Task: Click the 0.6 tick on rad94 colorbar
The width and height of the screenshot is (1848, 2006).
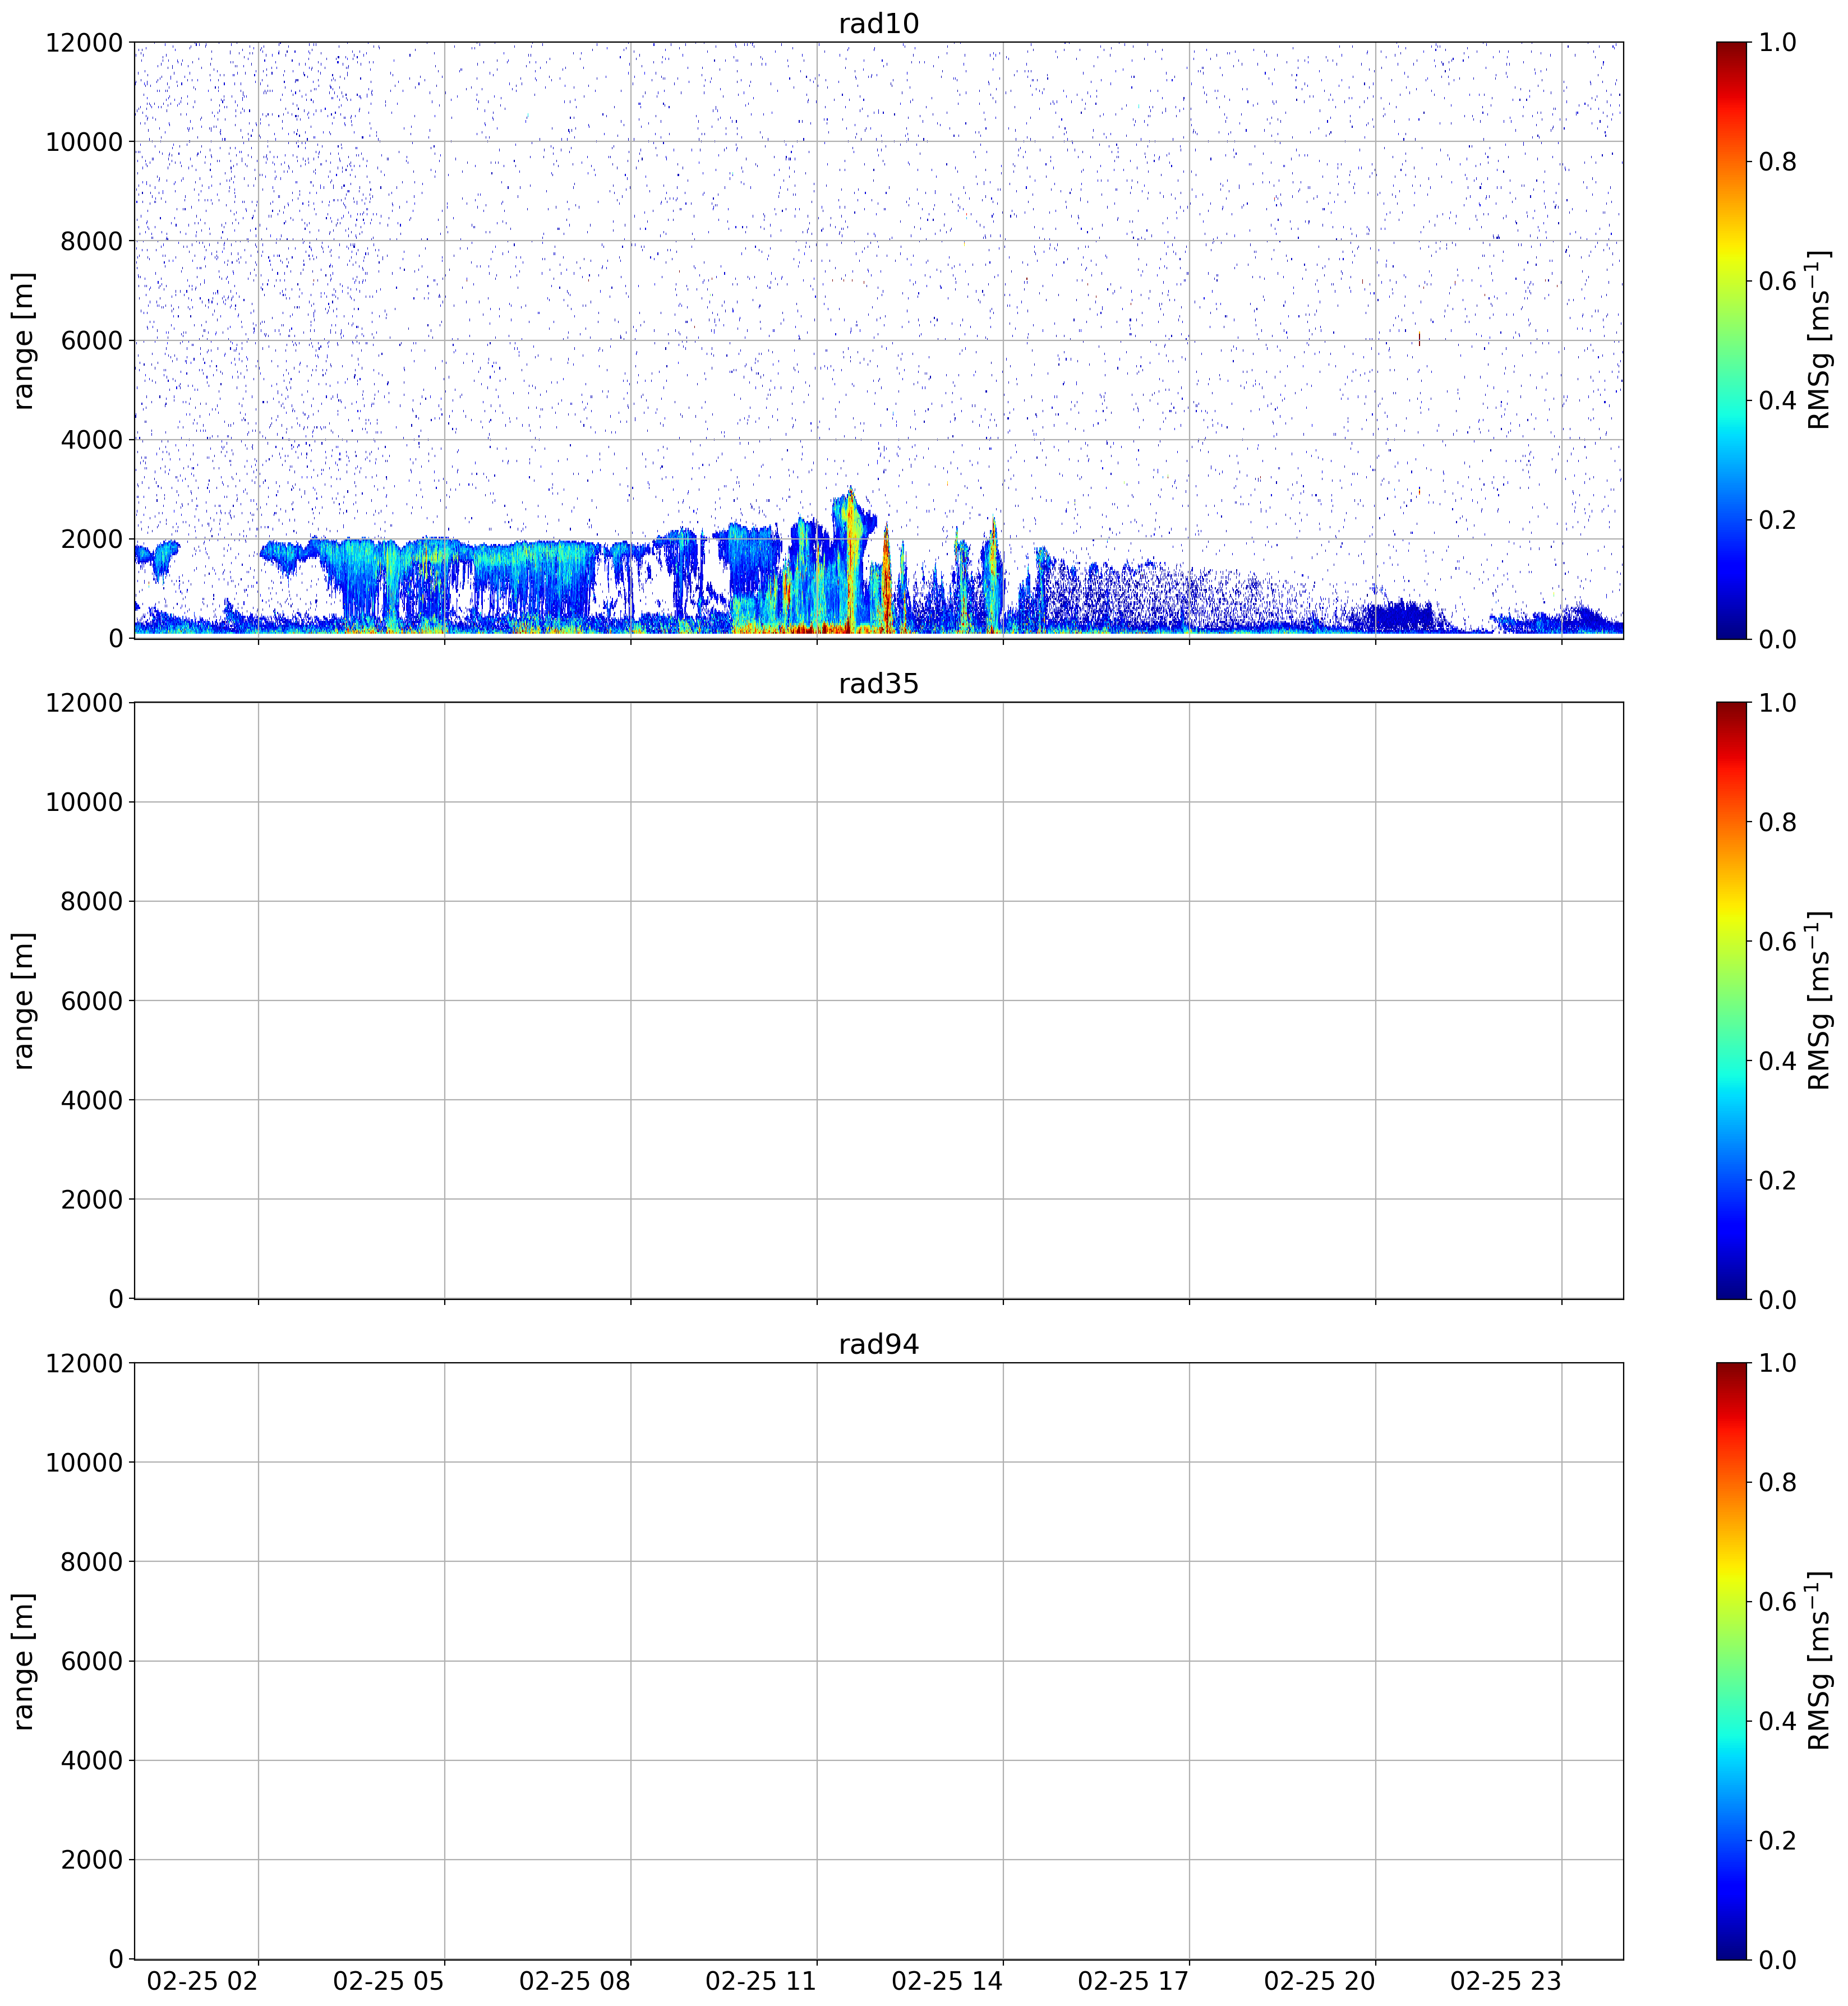Action: (1777, 1601)
